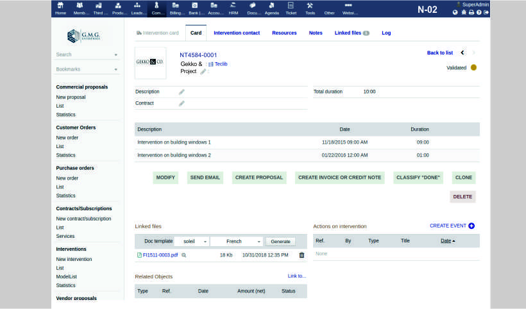
Task: Open the soleil doc template dropdown
Action: (x=191, y=242)
